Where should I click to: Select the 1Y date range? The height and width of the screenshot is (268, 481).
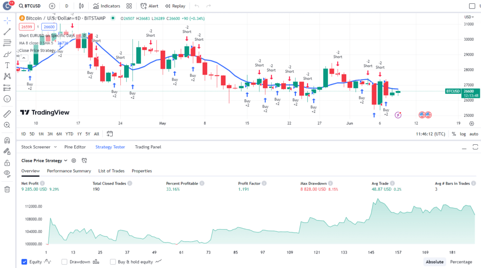pyautogui.click(x=79, y=134)
